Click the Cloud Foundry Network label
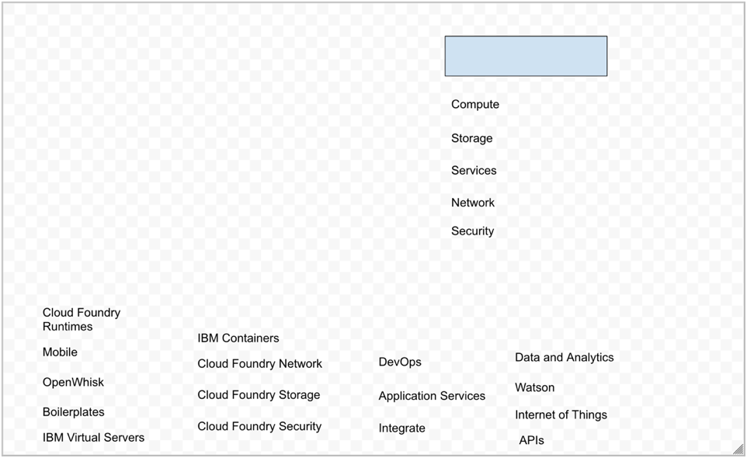The width and height of the screenshot is (747, 458). 259,364
